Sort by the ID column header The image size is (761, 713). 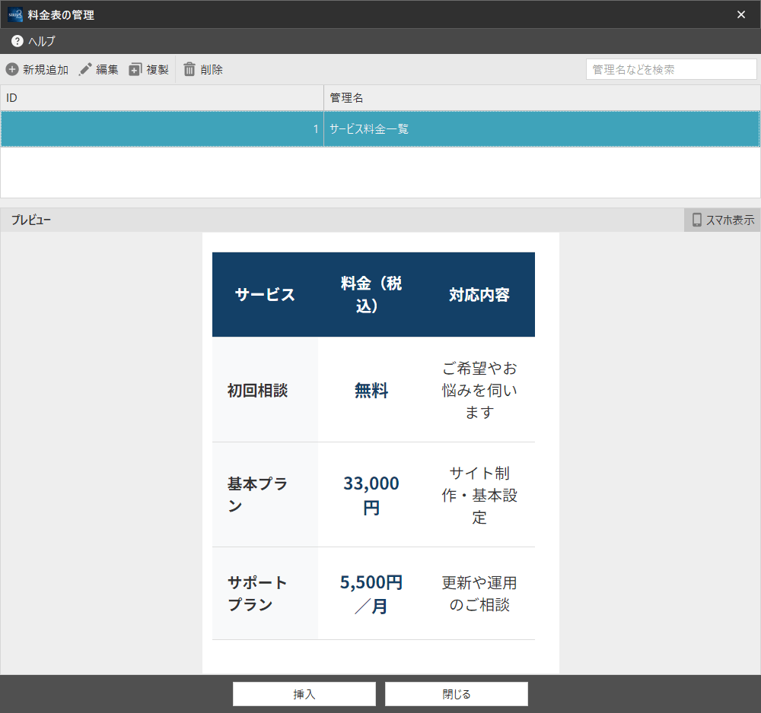[x=162, y=98]
